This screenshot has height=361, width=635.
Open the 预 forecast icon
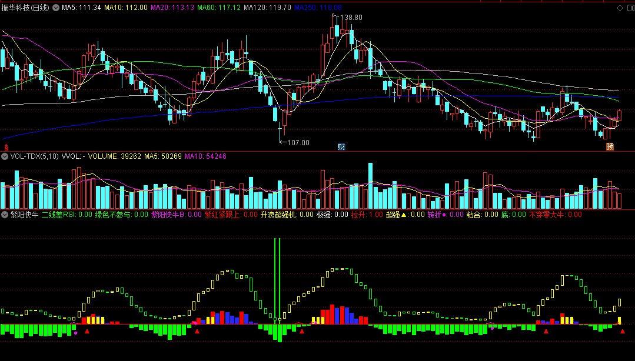pyautogui.click(x=610, y=146)
